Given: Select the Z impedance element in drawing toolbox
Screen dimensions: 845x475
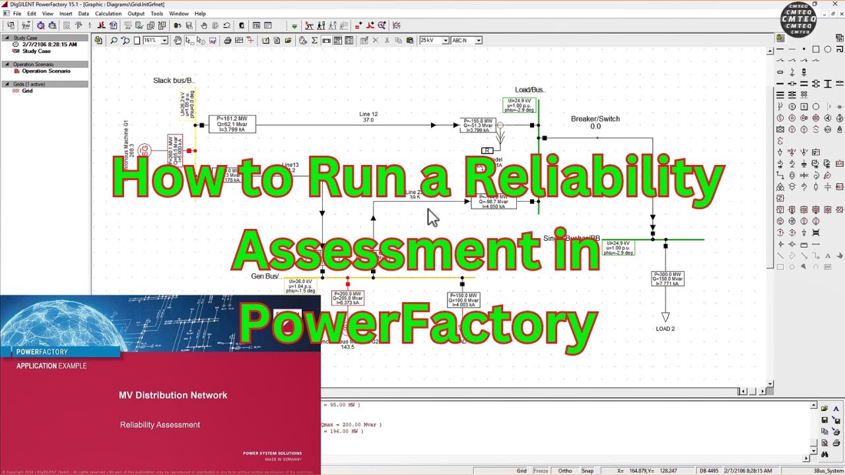Looking at the screenshot, I should (x=780, y=199).
